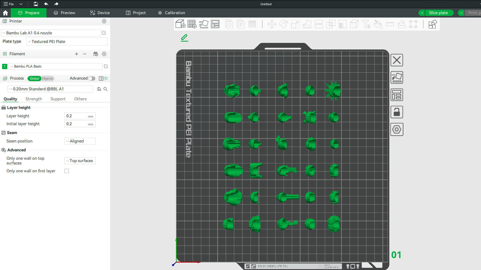This screenshot has height=270, width=481.
Task: Remove all objects from plate X icon
Action: tap(397, 60)
